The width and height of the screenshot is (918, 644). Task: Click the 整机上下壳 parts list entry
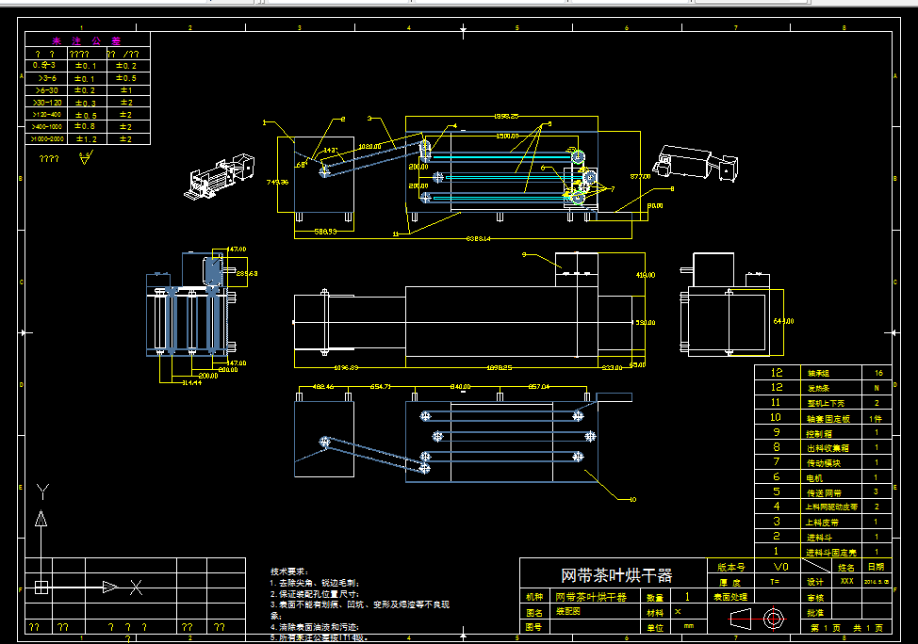point(826,404)
